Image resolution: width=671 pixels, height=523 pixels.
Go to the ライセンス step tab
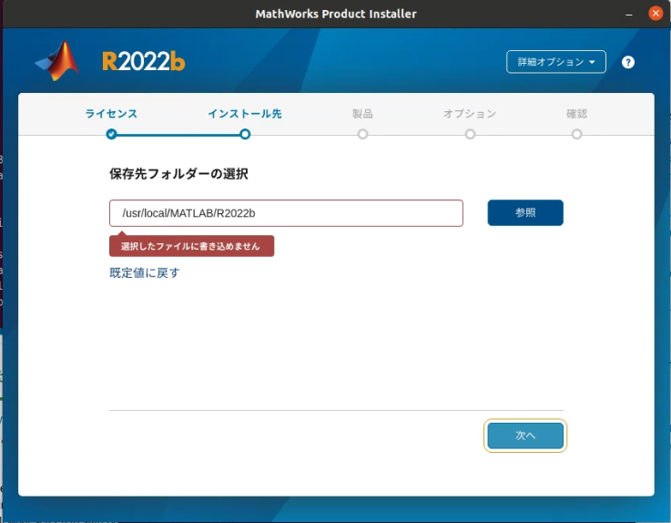[111, 114]
